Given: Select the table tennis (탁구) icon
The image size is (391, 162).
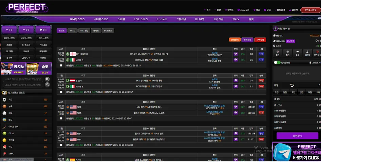Looking at the screenshot, I should [4, 147].
